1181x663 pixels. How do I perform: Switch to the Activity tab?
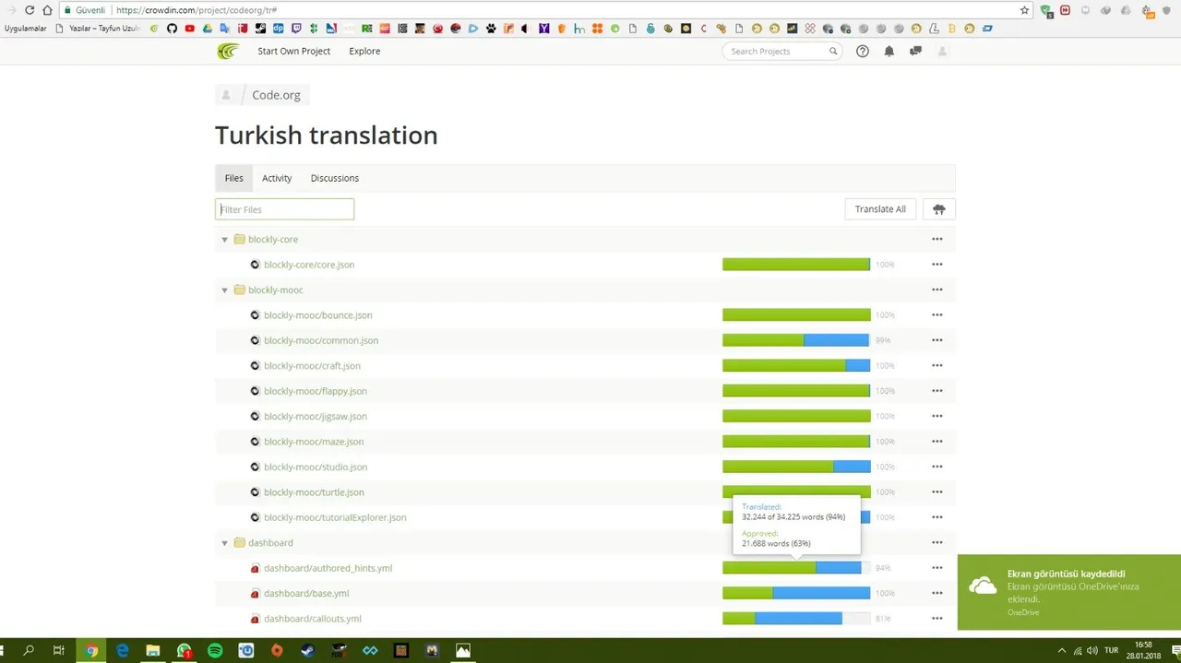(277, 178)
